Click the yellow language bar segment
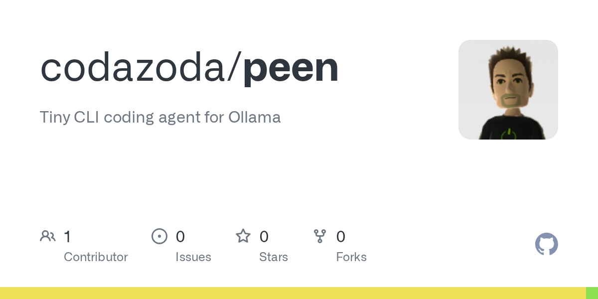The image size is (598, 299). (x=293, y=293)
